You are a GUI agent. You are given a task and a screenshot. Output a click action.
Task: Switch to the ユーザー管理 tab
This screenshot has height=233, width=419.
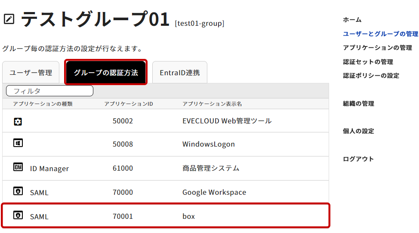[x=31, y=72]
